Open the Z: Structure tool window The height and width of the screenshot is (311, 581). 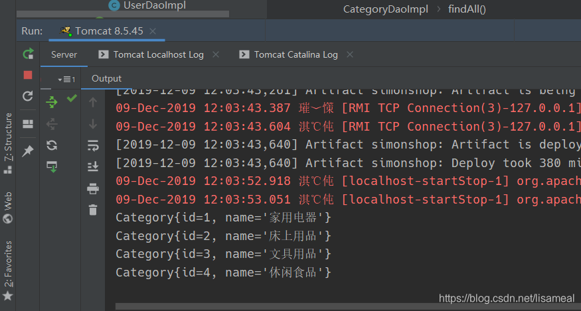(x=8, y=143)
